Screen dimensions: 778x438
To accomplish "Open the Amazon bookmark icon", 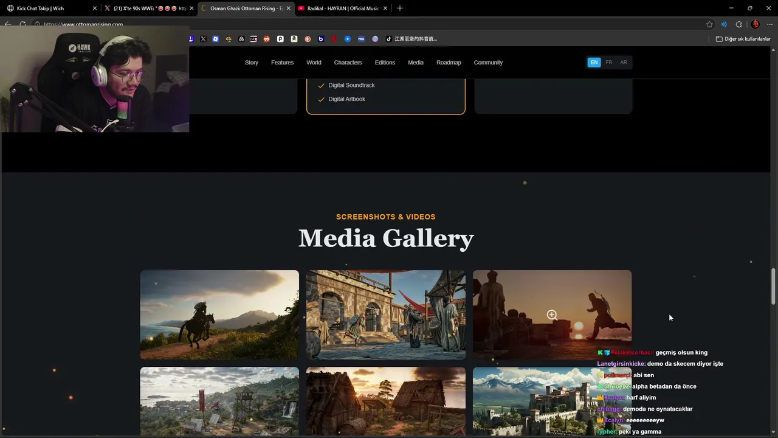I will pos(294,39).
